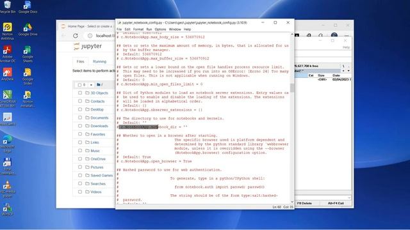This screenshot has height=230, width=410.
Task: Click the Jupyter logo in the browser page
Action: coord(88,46)
